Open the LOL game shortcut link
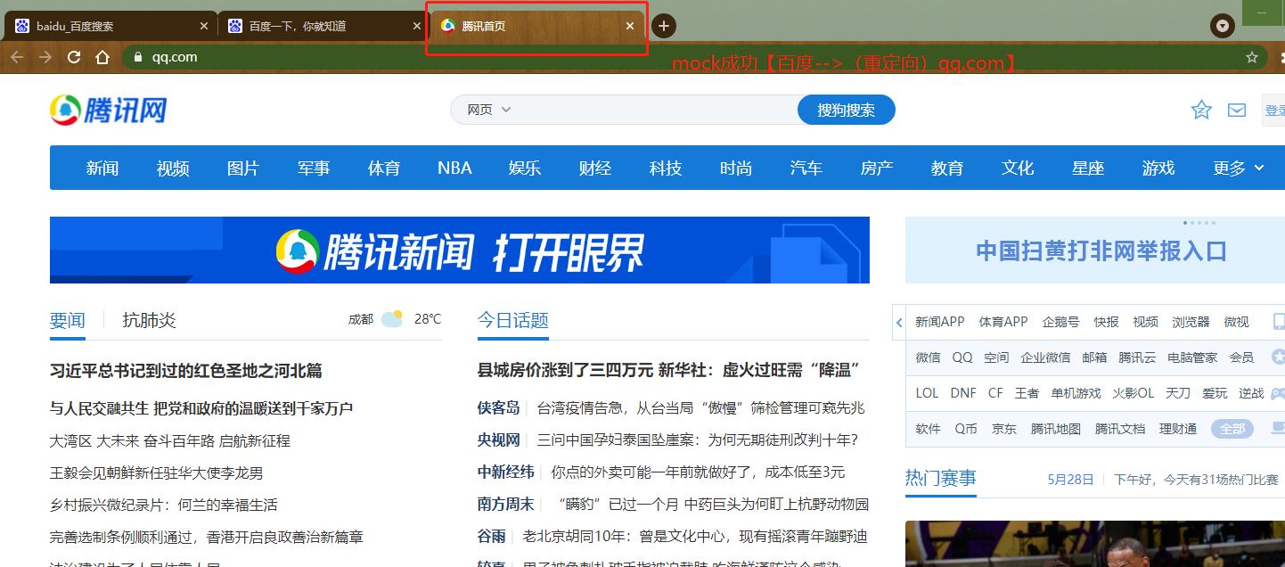1285x567 pixels. click(927, 393)
